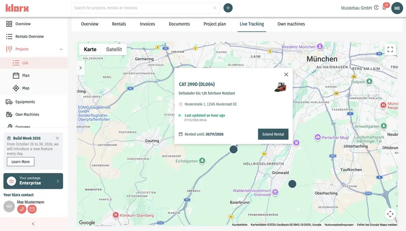Click the round plus create button
The height and width of the screenshot is (231, 406).
pyautogui.click(x=228, y=8)
